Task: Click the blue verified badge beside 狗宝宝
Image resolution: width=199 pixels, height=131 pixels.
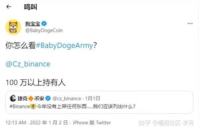Action: [x=44, y=23]
